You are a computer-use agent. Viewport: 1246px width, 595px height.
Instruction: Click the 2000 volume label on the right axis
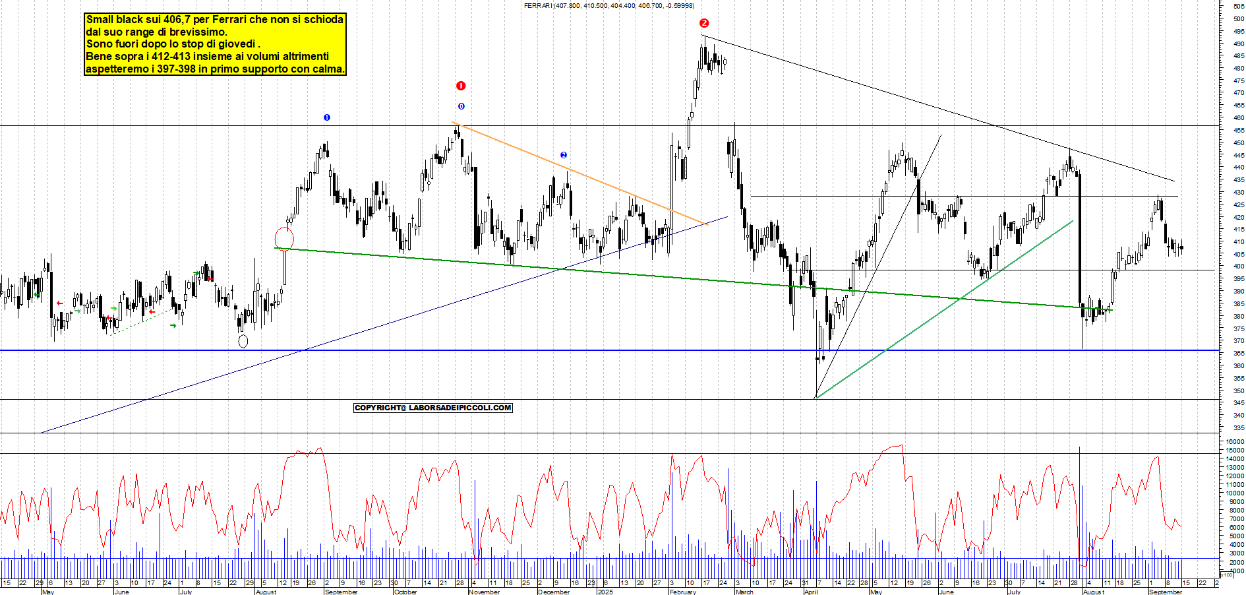pos(1236,562)
